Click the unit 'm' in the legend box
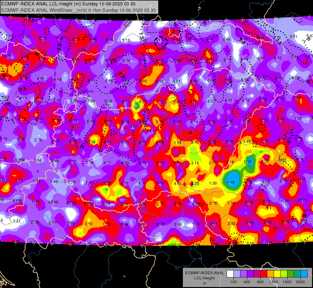The width and height of the screenshot is (313, 288). 205,283
